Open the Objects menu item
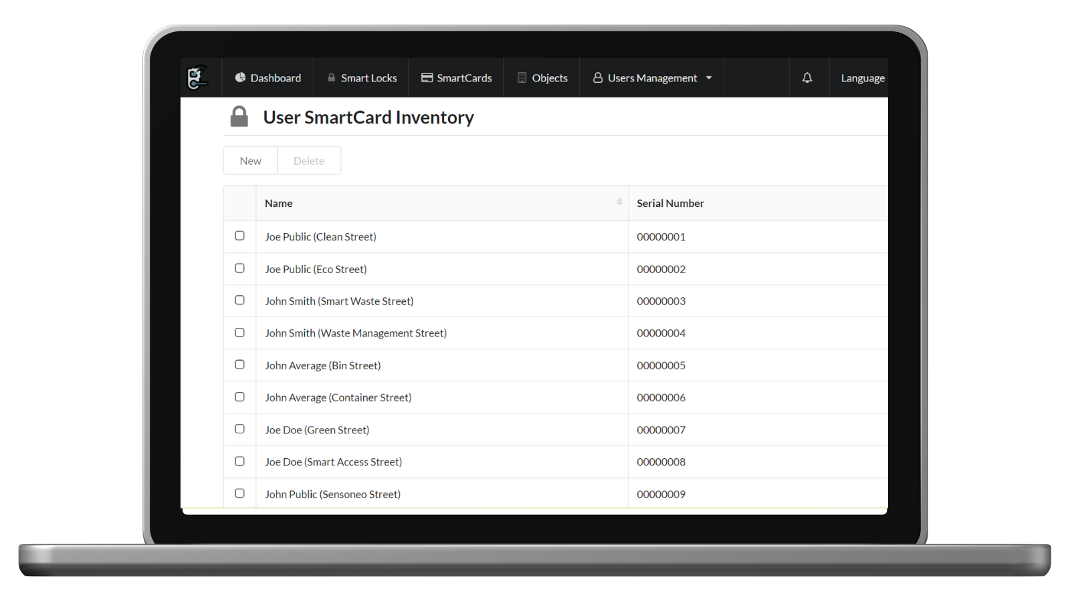The height and width of the screenshot is (601, 1070). point(542,78)
